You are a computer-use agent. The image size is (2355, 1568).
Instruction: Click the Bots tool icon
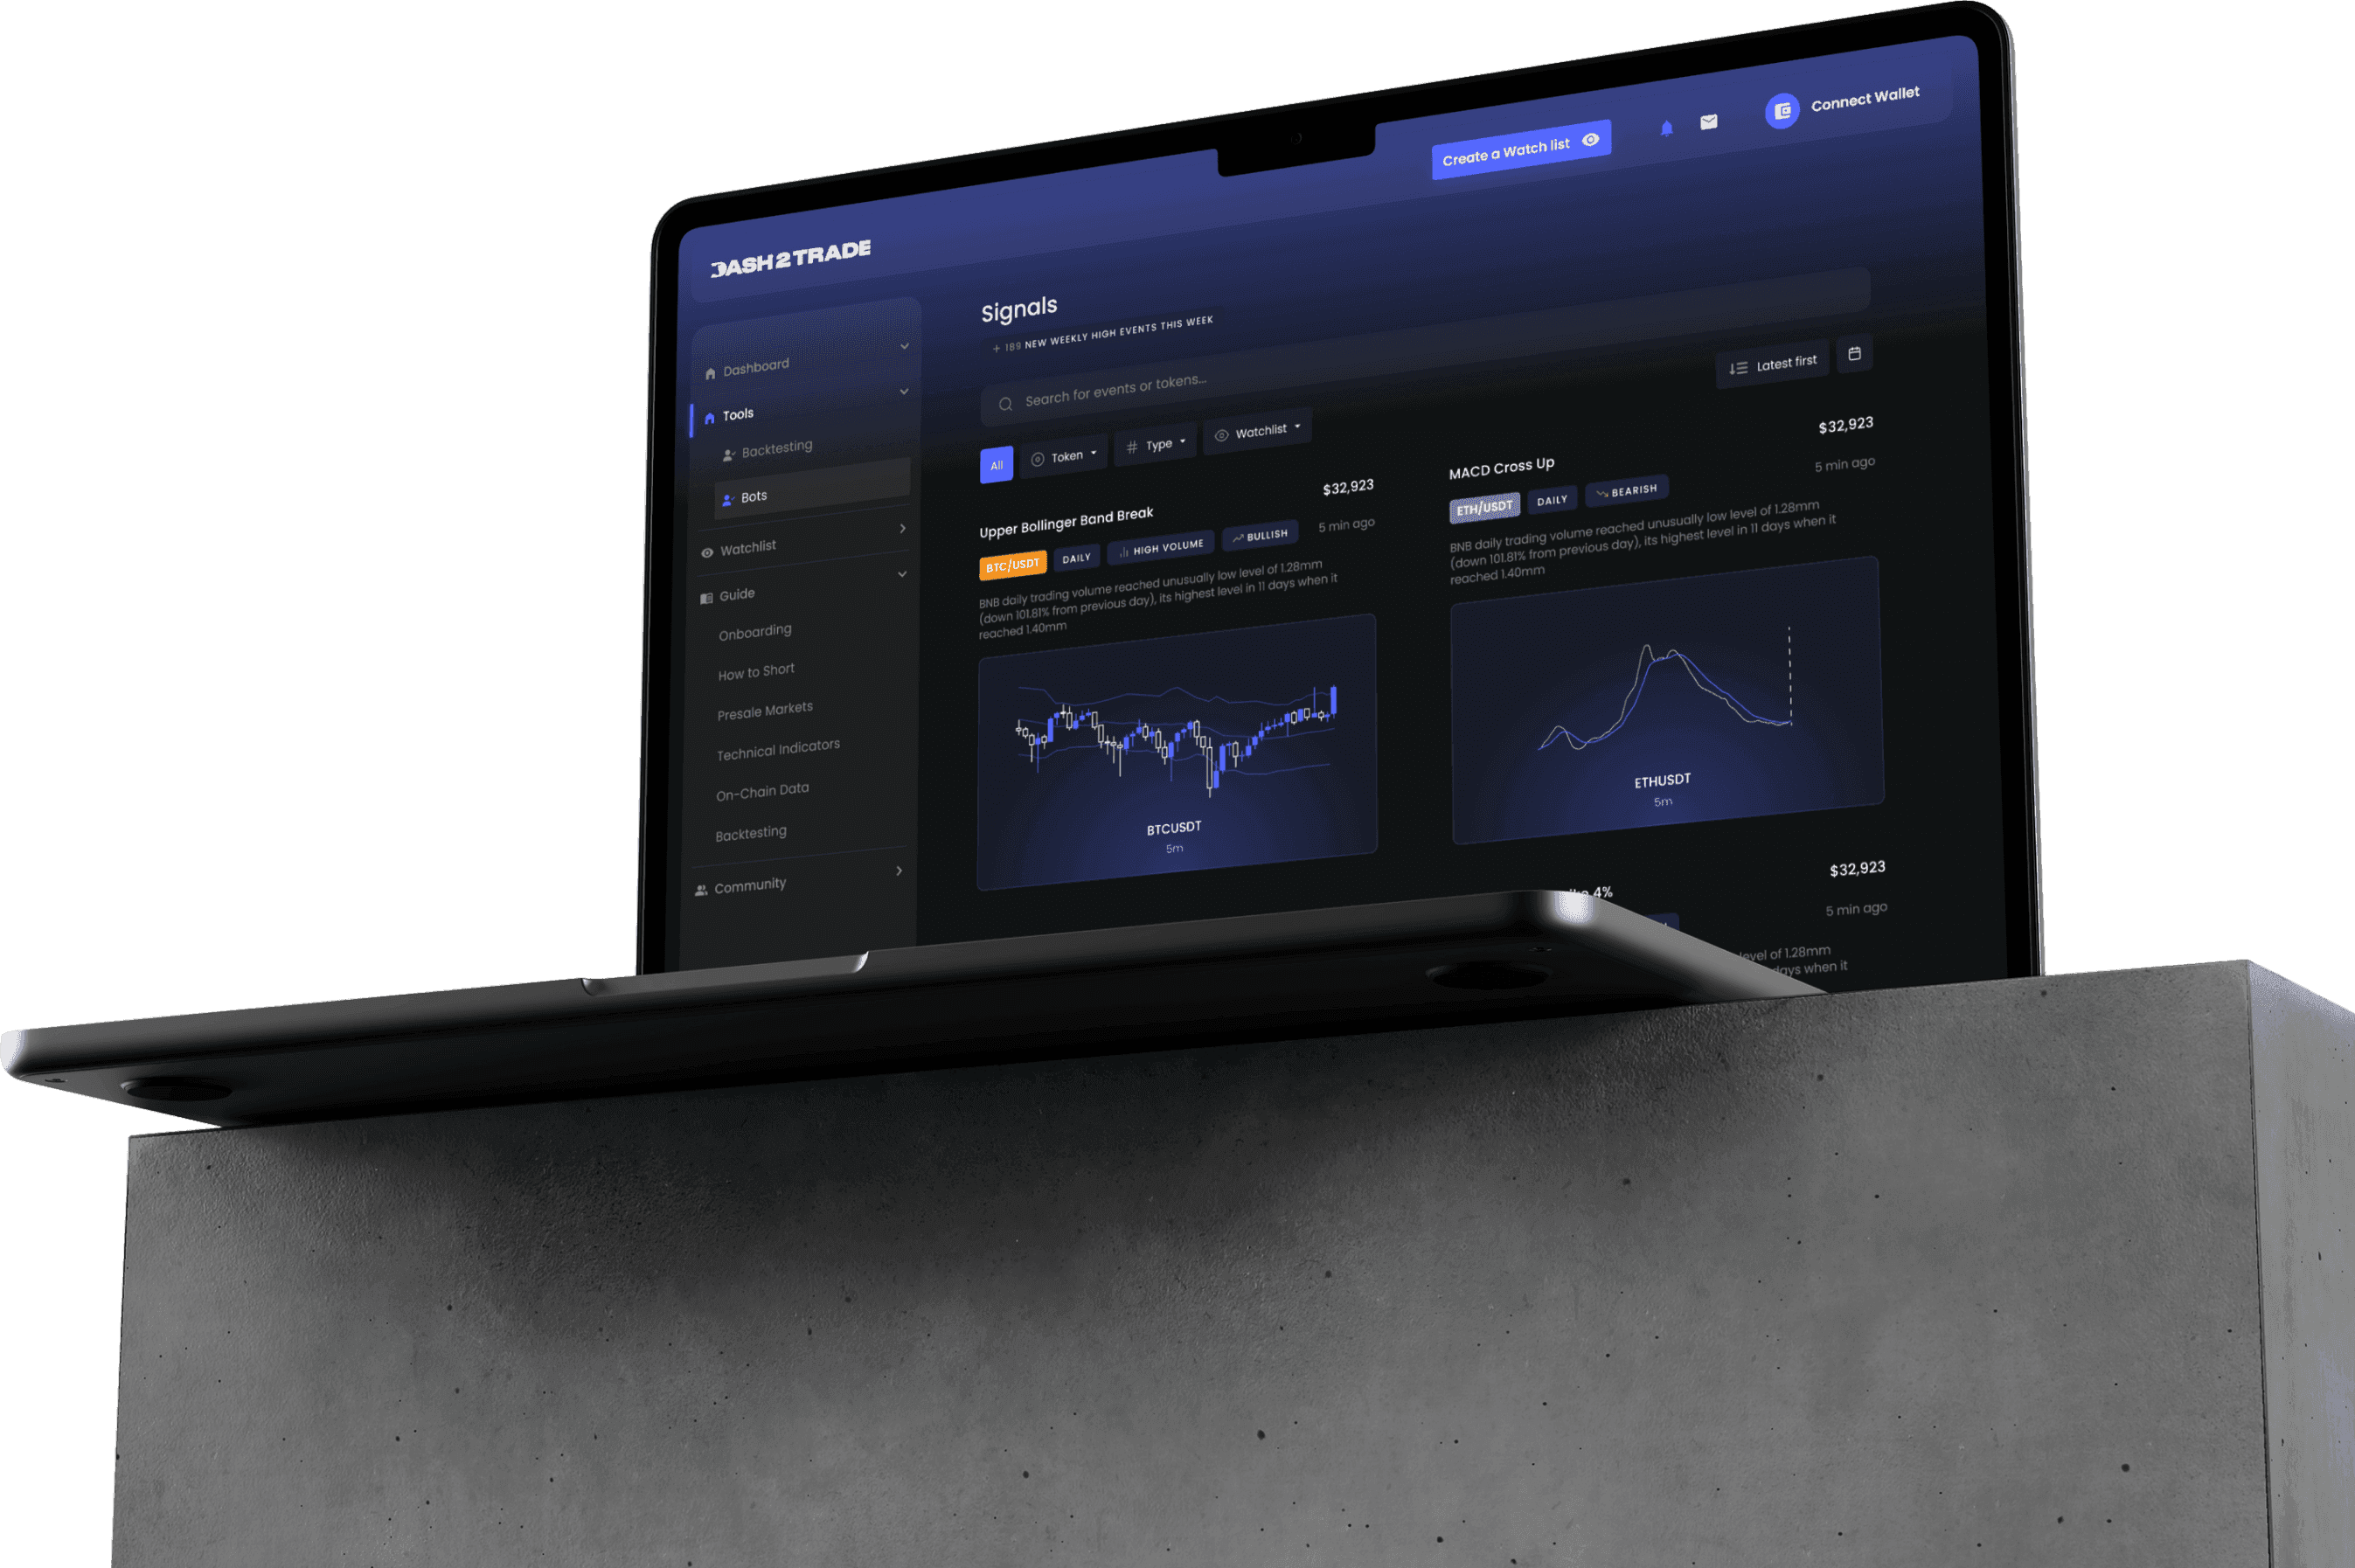[x=728, y=497]
